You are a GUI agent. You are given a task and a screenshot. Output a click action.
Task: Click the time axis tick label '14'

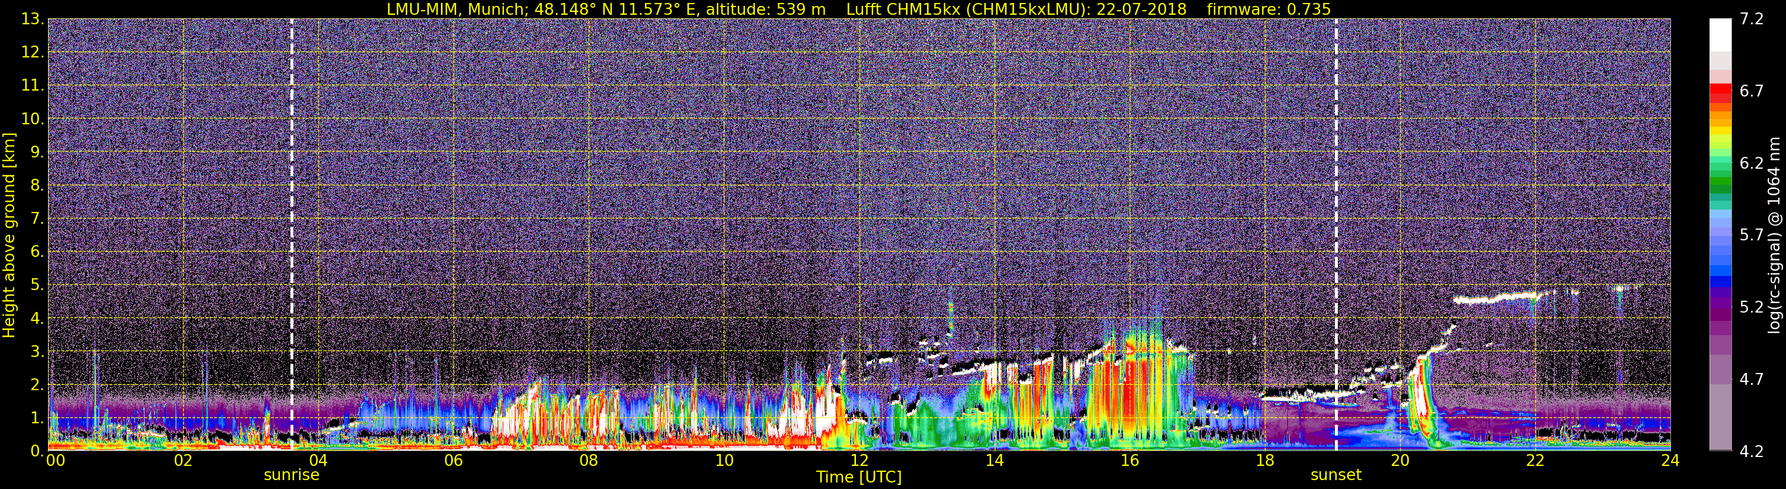pos(993,461)
